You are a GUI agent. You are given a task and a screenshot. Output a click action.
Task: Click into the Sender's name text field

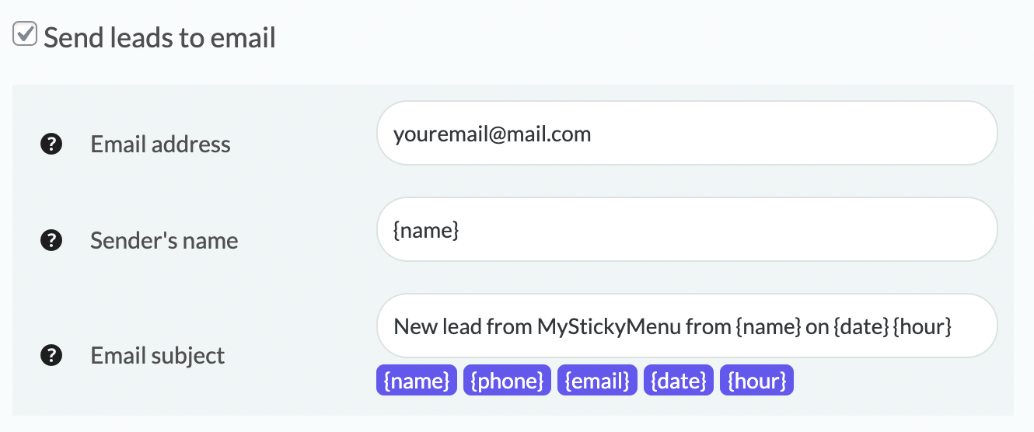(687, 229)
